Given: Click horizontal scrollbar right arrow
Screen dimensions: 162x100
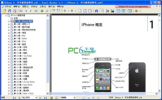Looking at the screenshot, I should (157, 94).
